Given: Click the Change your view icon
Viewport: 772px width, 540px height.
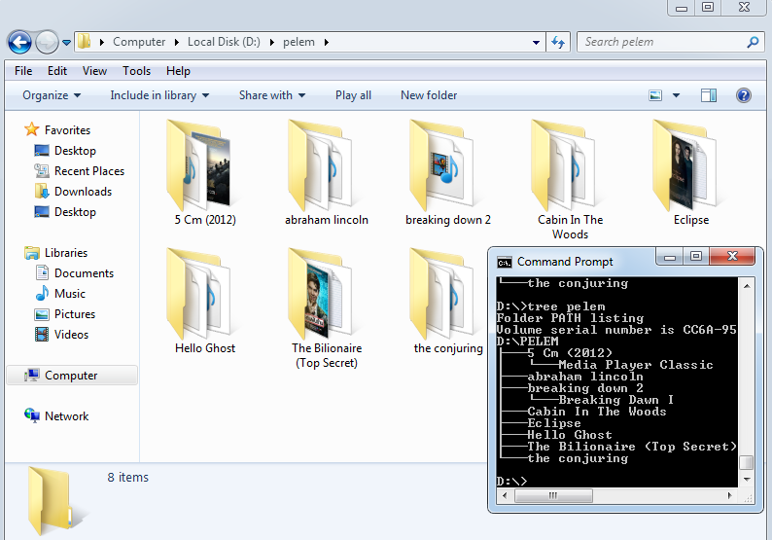Looking at the screenshot, I should pyautogui.click(x=655, y=95).
